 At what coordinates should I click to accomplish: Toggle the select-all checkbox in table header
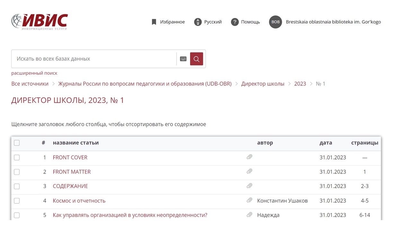[17, 143]
